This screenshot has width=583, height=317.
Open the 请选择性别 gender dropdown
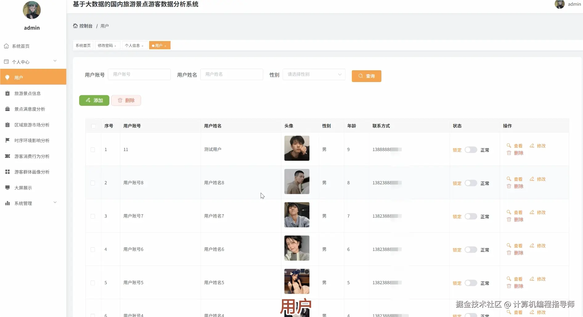(313, 74)
